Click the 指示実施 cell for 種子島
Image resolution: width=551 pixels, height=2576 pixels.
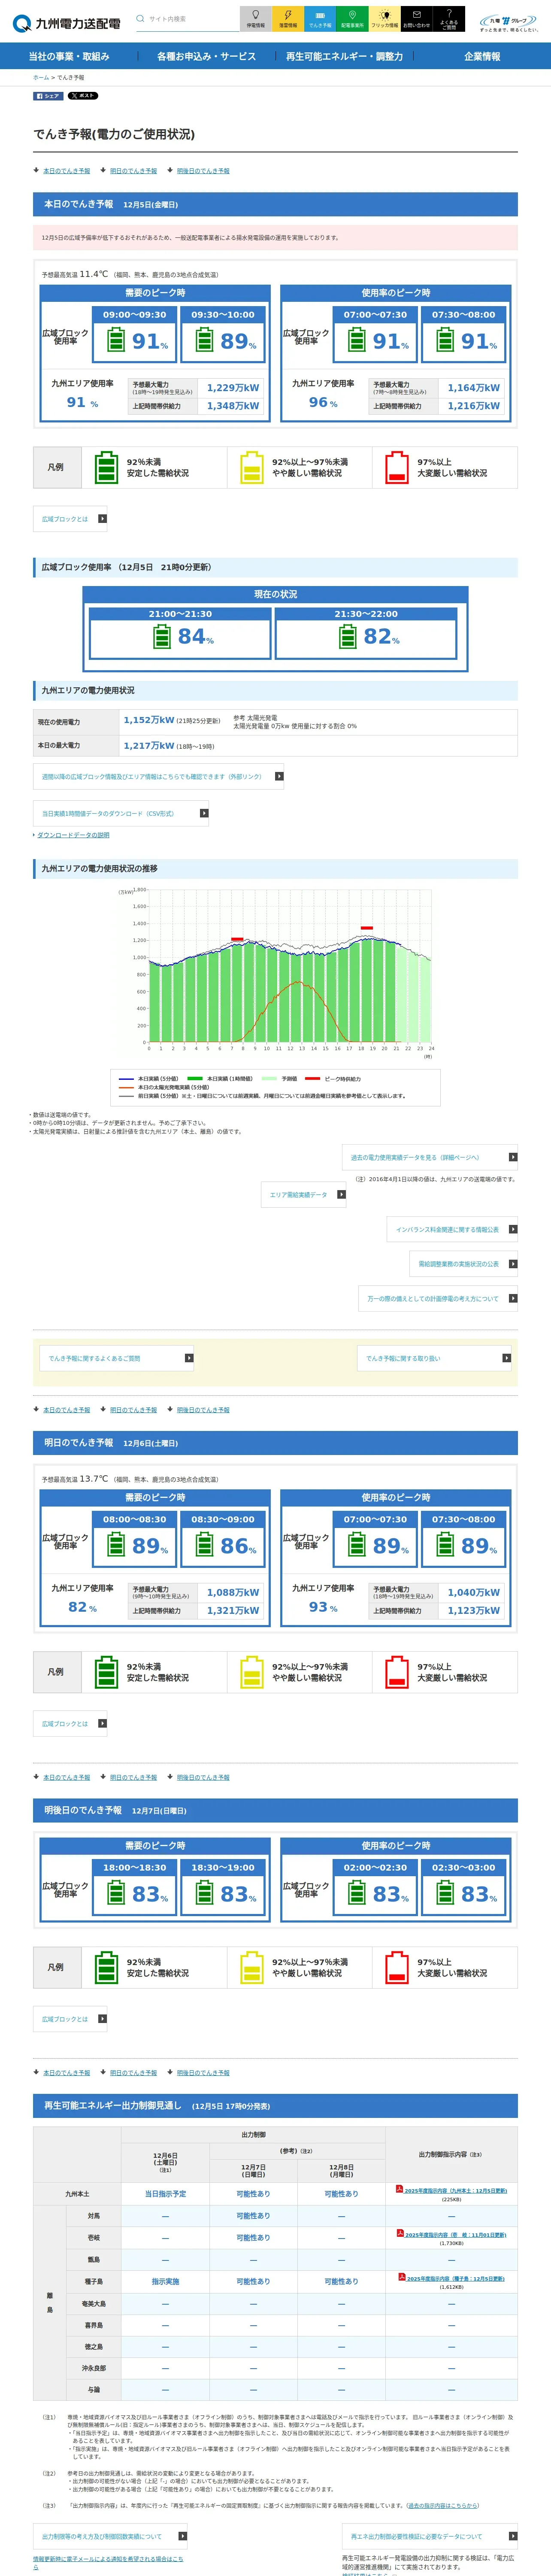[x=165, y=2281]
